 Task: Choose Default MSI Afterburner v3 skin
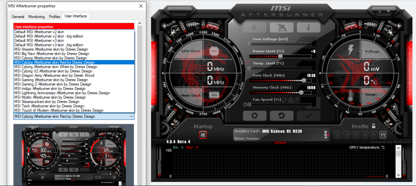74,40
